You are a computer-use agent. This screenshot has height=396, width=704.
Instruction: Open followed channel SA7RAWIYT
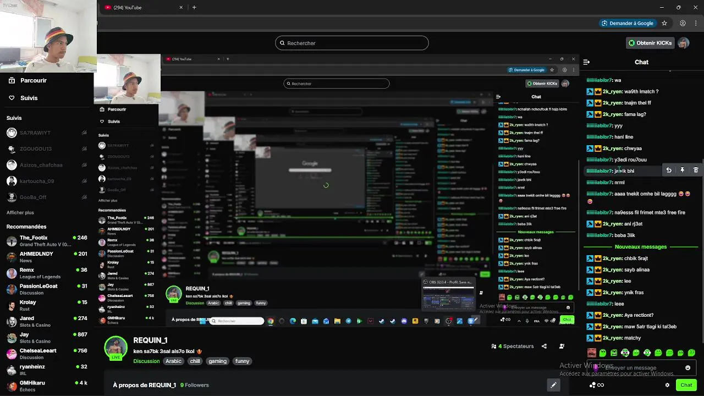pos(47,133)
